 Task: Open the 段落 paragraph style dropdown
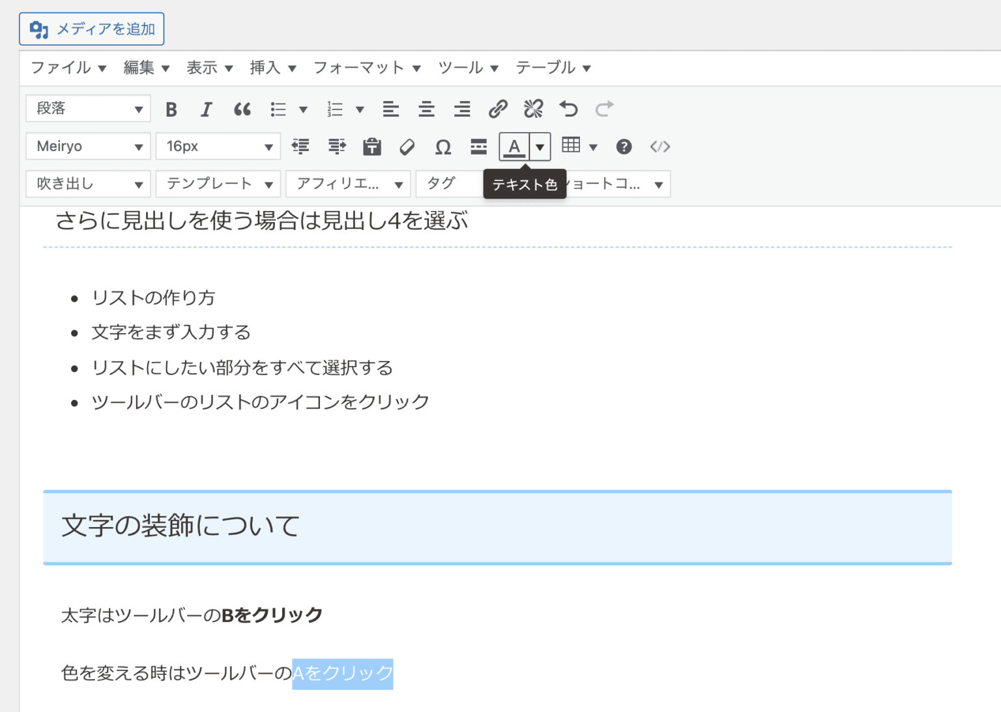pyautogui.click(x=87, y=109)
